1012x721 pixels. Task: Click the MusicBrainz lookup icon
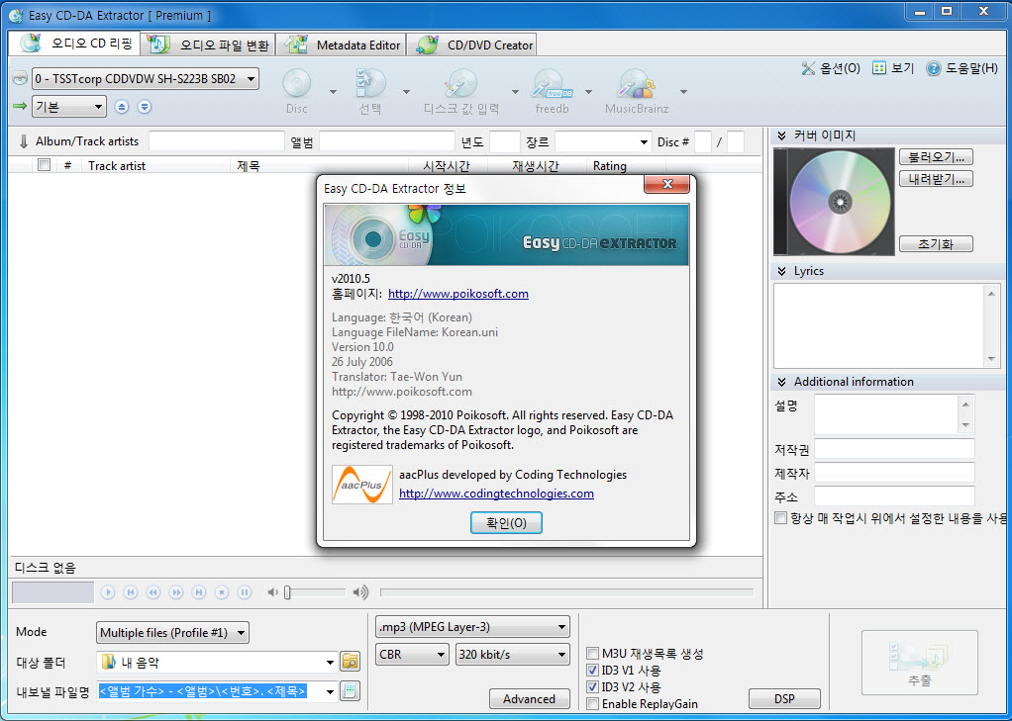click(x=637, y=84)
